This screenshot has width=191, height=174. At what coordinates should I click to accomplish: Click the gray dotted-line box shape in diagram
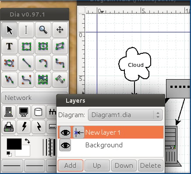pyautogui.click(x=178, y=89)
